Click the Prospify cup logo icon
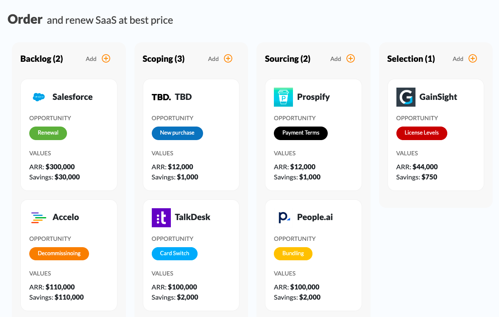The width and height of the screenshot is (499, 317). coord(283,97)
